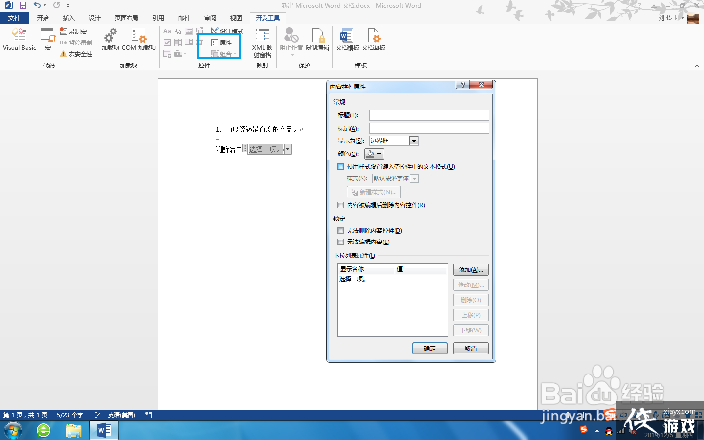Select '选择一项。' row in dropdown list properties

[x=393, y=279]
